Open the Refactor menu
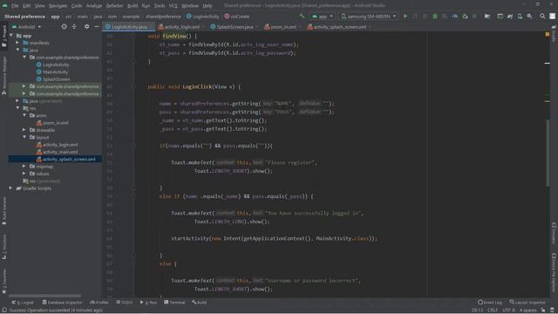The height and width of the screenshot is (314, 558). click(114, 6)
